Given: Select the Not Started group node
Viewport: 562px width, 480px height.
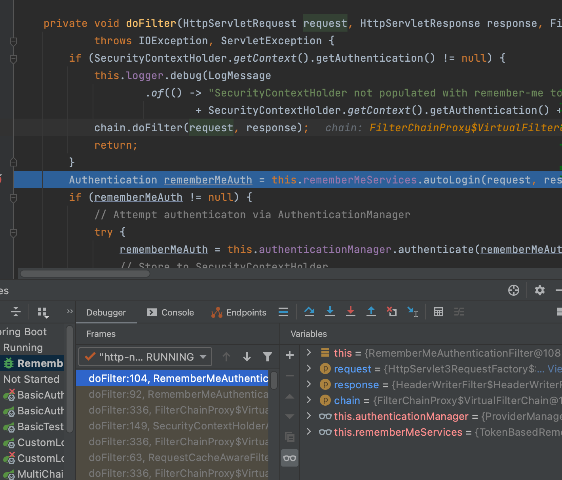Looking at the screenshot, I should [31, 379].
